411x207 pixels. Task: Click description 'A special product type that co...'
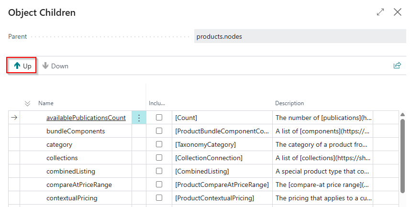[322, 171]
